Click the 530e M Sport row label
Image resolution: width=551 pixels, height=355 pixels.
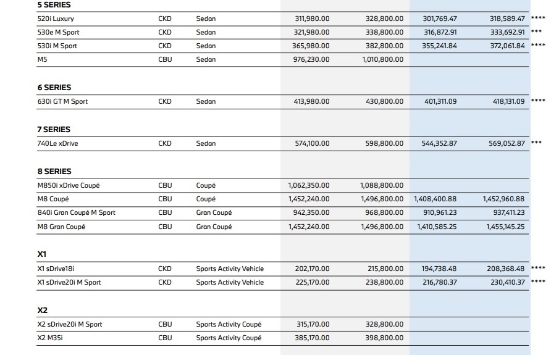point(58,32)
